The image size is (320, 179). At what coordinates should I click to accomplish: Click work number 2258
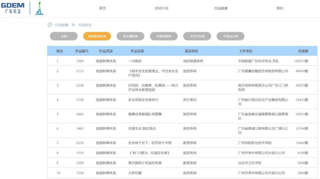[80, 85]
